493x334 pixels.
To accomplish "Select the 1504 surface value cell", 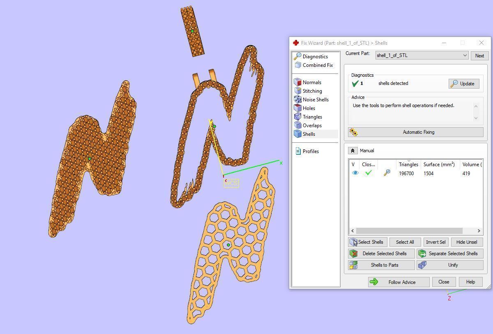I will click(428, 174).
